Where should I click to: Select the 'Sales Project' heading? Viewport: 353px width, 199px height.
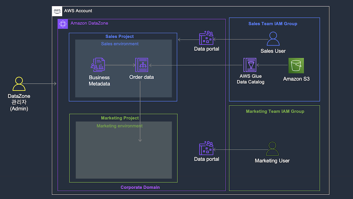click(120, 36)
